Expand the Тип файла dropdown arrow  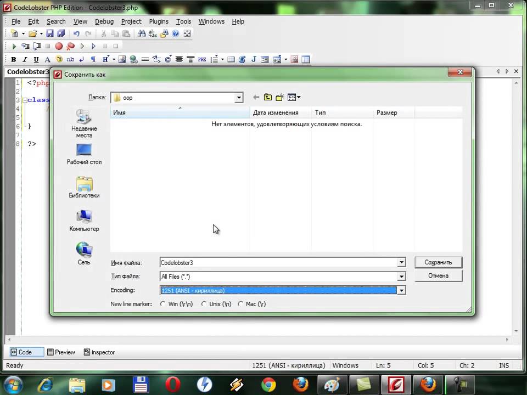(x=401, y=276)
